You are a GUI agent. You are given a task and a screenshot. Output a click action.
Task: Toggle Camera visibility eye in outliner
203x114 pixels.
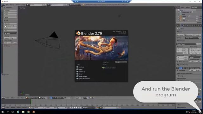[x=197, y=16]
